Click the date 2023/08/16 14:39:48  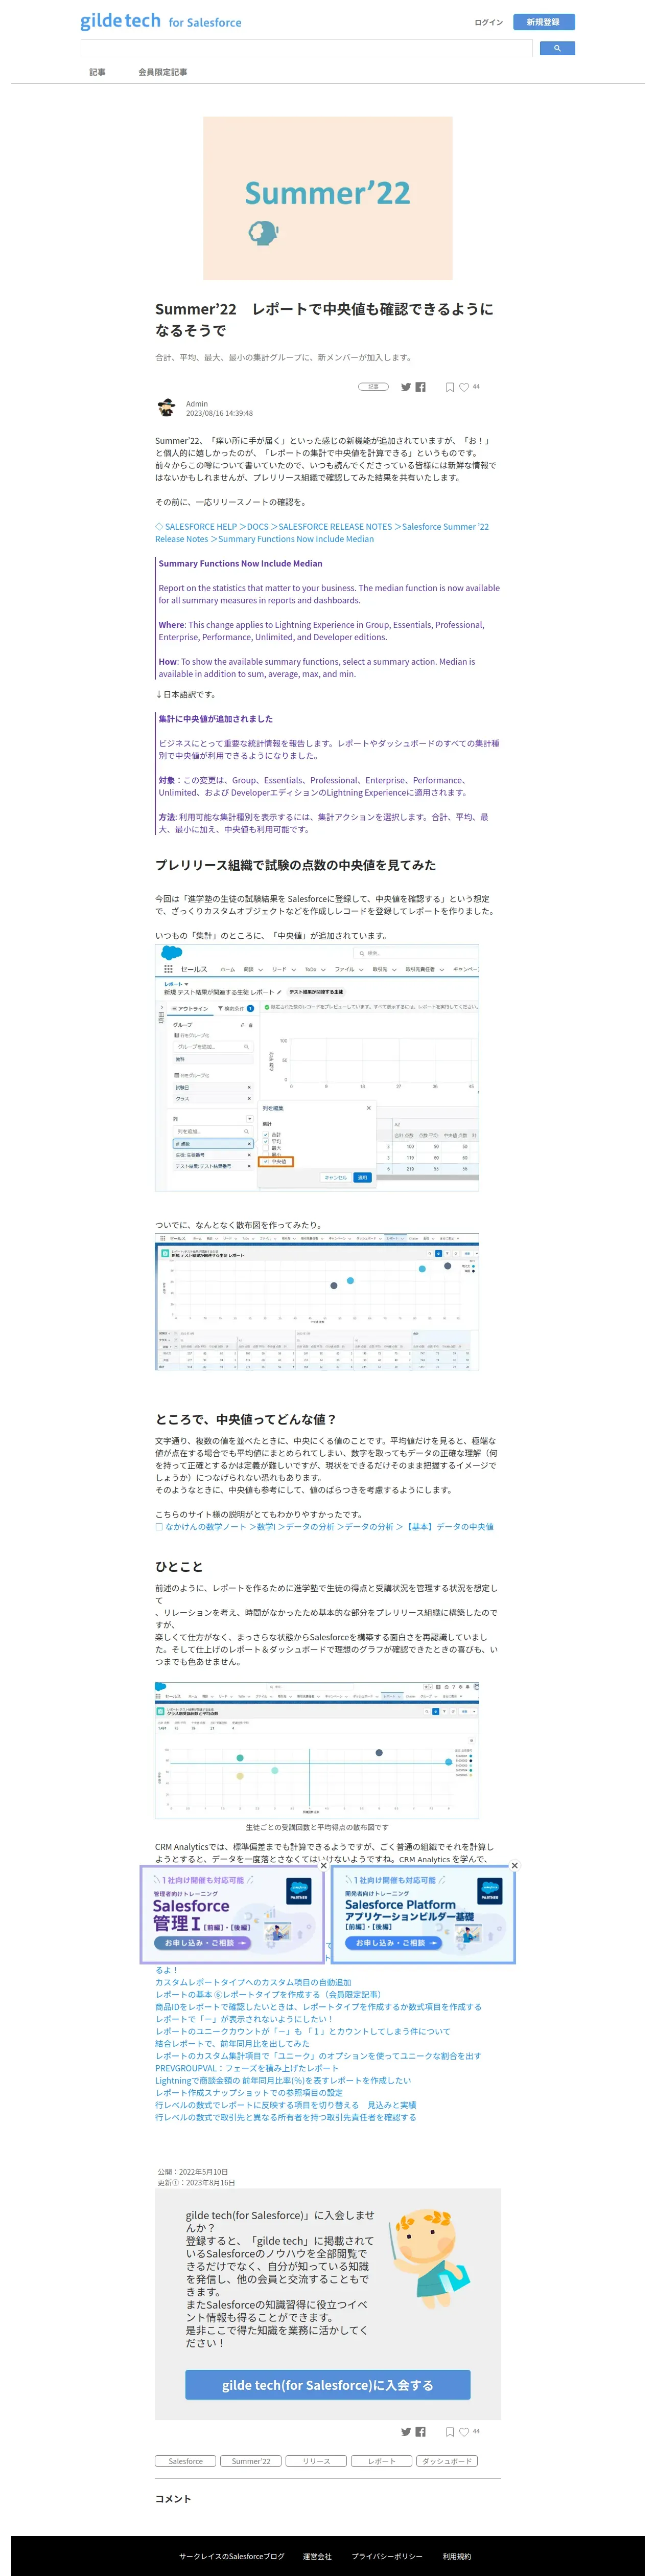219,413
